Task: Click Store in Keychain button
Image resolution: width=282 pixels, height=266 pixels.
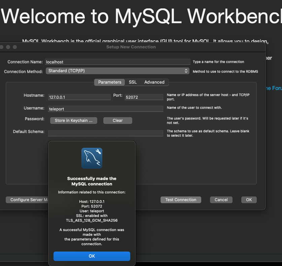Action: pyautogui.click(x=74, y=121)
